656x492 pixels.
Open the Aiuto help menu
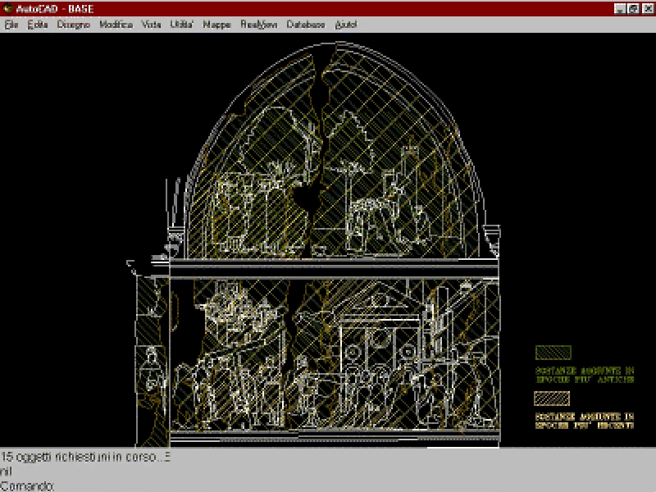coord(346,25)
